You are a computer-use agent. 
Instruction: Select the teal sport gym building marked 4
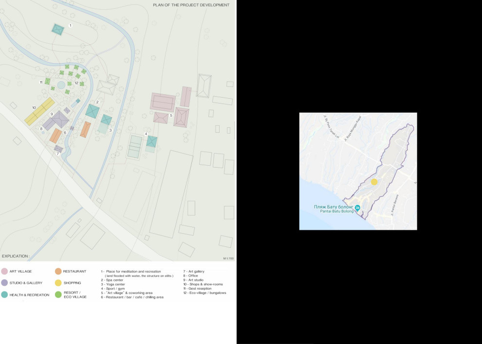coord(151,141)
